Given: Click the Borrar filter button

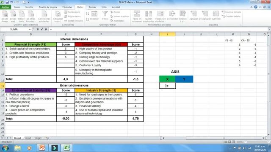Looking at the screenshot, I should 115,12.
